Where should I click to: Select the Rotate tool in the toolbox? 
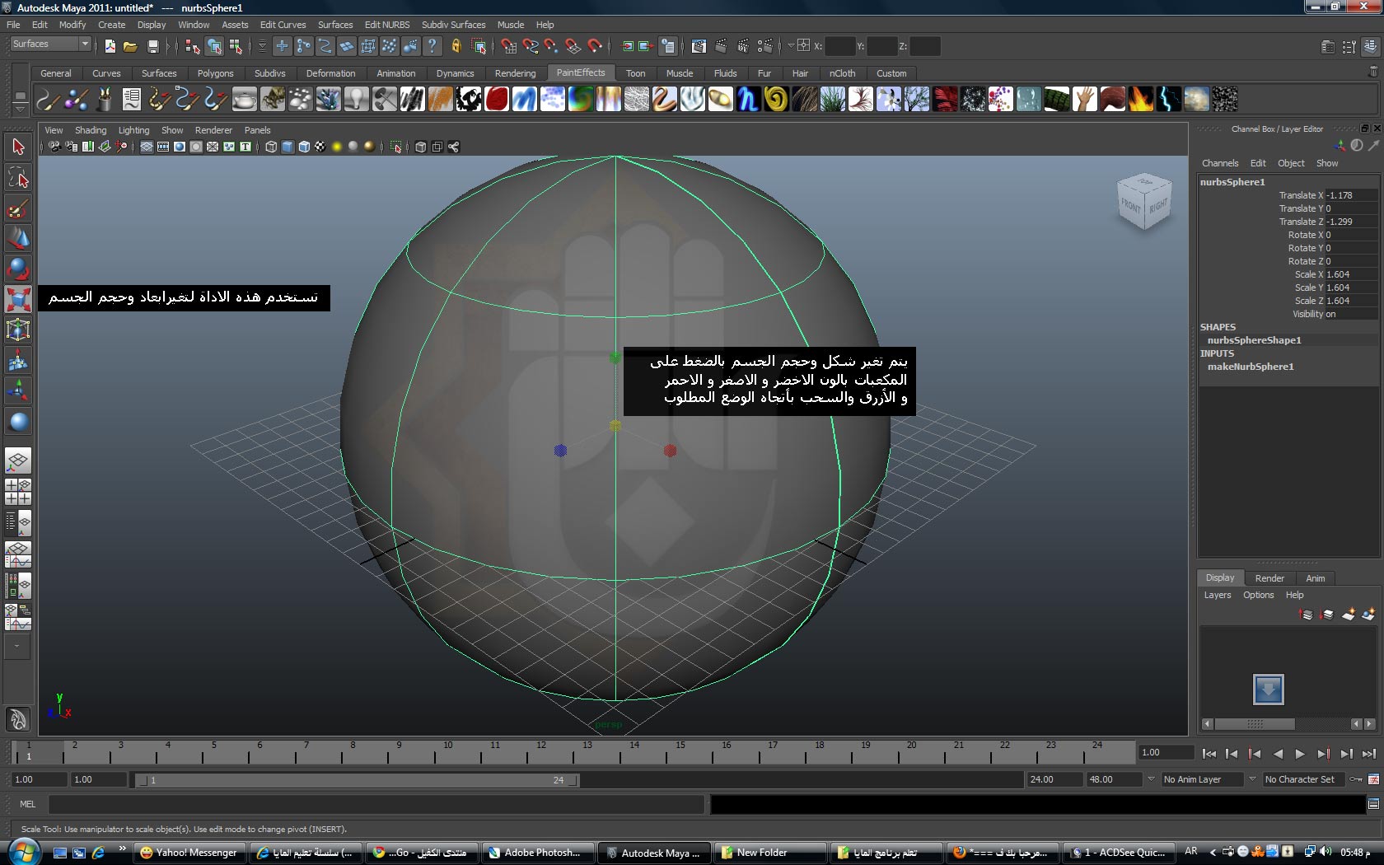pyautogui.click(x=18, y=269)
